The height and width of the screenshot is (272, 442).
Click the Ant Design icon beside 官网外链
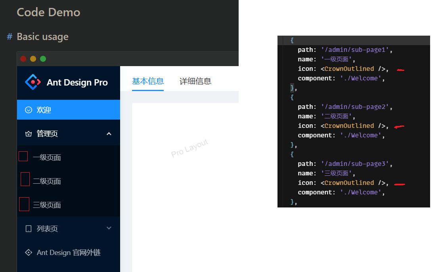tap(28, 252)
